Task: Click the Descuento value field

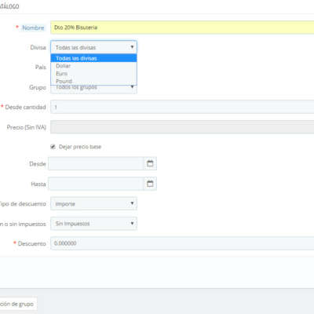Action: click(182, 243)
